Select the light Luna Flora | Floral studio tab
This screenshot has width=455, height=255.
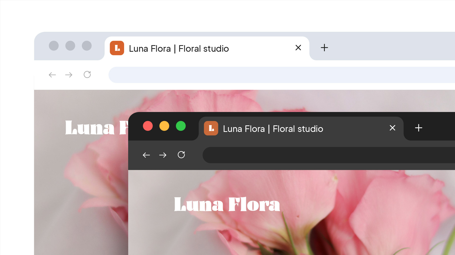pyautogui.click(x=207, y=48)
